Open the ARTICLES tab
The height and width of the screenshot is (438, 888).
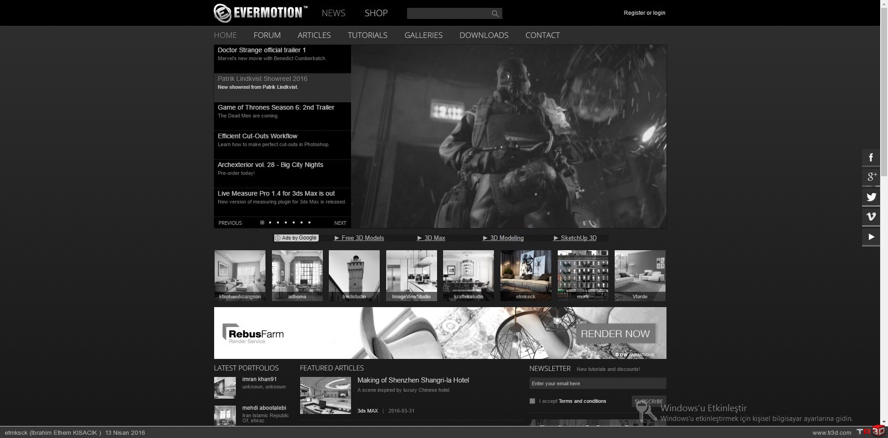point(314,35)
